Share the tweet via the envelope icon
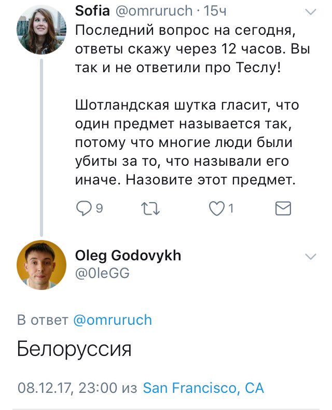This screenshot has width=332, height=410. [282, 208]
